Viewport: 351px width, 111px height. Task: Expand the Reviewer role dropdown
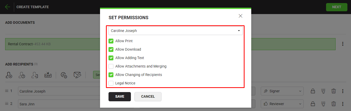[282, 104]
